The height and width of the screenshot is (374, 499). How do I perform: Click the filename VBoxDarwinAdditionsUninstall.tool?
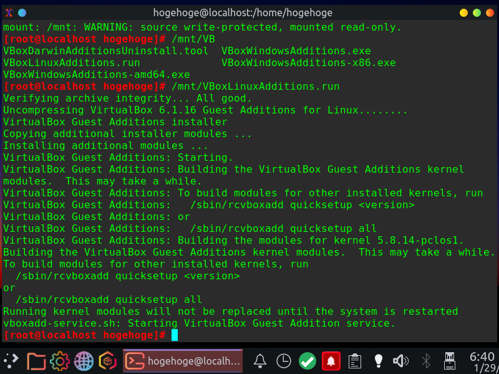[105, 51]
